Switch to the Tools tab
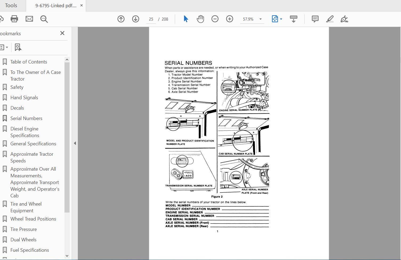Image resolution: width=401 pixels, height=260 pixels. coord(11,5)
